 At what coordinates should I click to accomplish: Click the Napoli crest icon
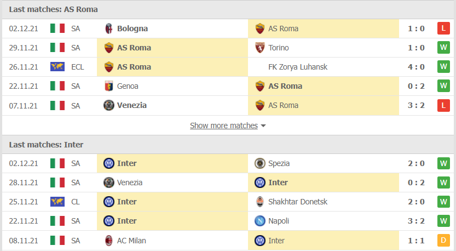259,221
